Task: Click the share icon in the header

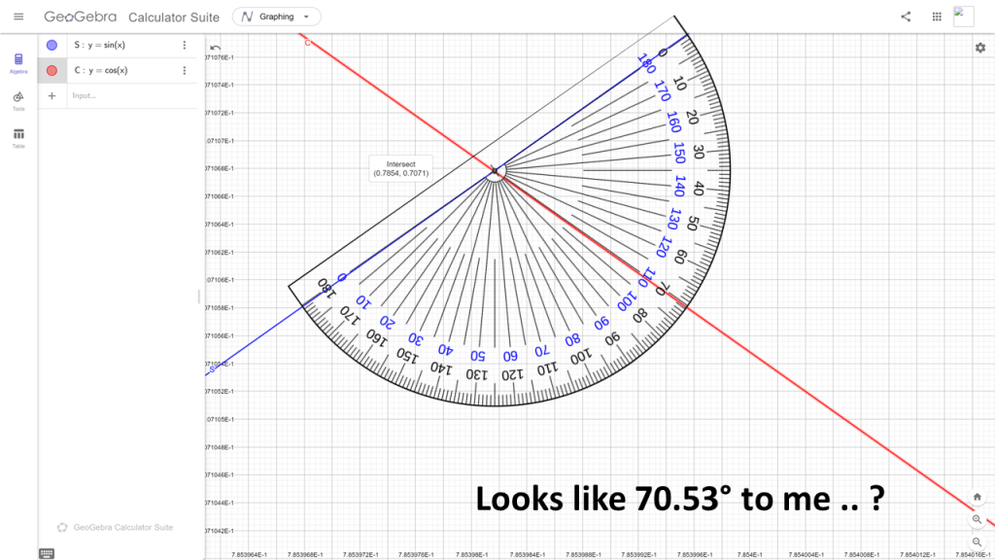Action: [x=906, y=17]
